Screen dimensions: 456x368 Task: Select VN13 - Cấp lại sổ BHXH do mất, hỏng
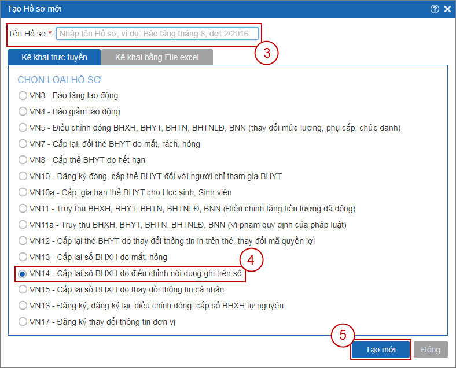(23, 257)
